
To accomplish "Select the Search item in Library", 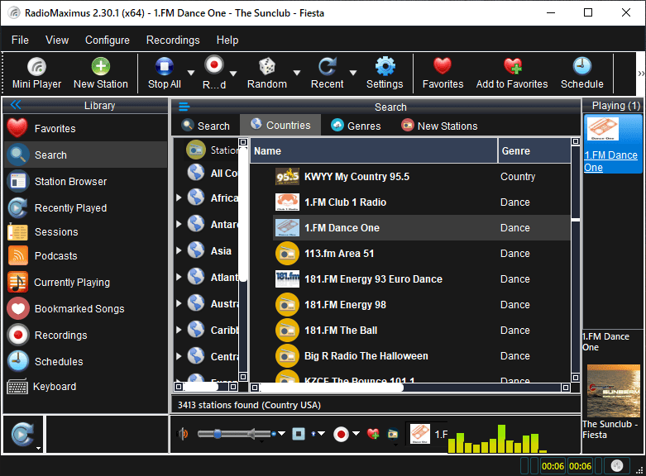I will tap(85, 155).
